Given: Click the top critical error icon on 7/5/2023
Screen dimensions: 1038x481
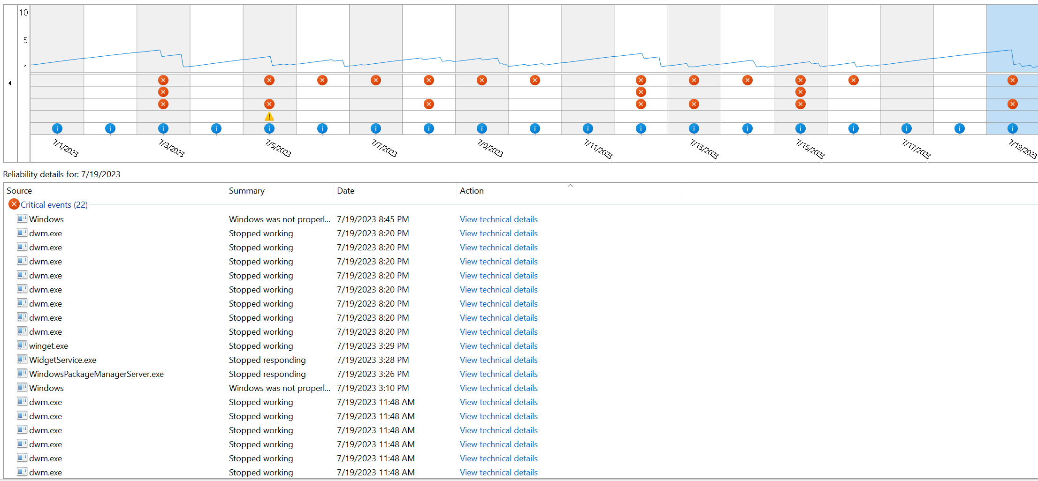Looking at the screenshot, I should (269, 80).
